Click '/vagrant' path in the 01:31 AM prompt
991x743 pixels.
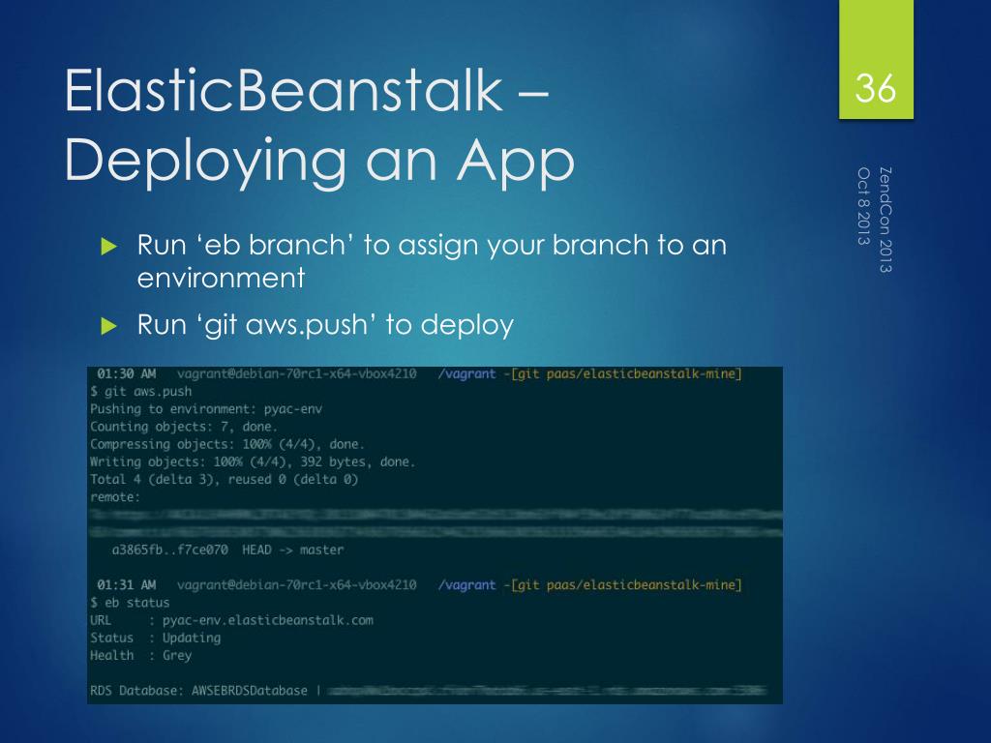[467, 585]
